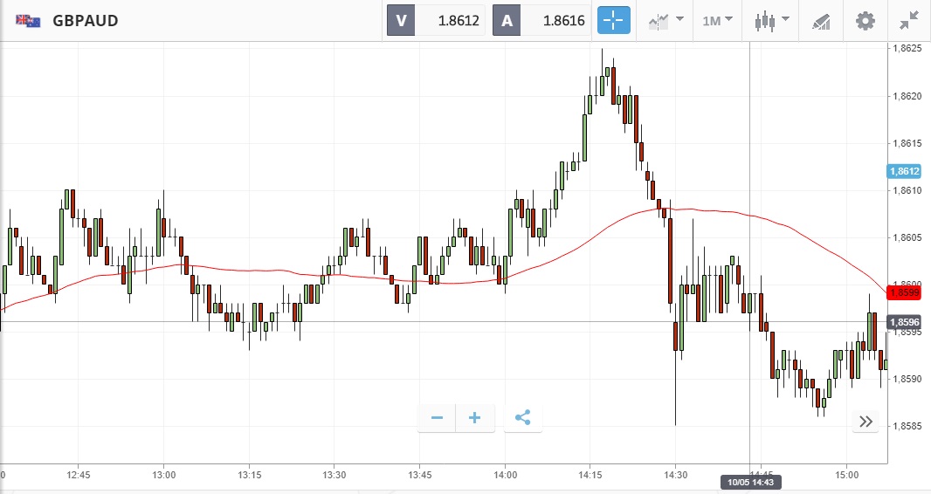Click the grey 1,8596 crosshair price label
Image resolution: width=931 pixels, height=494 pixels.
(906, 322)
